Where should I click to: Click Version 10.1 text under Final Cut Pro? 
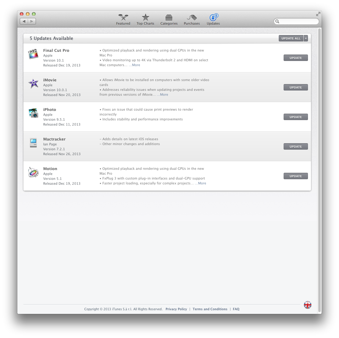click(53, 60)
